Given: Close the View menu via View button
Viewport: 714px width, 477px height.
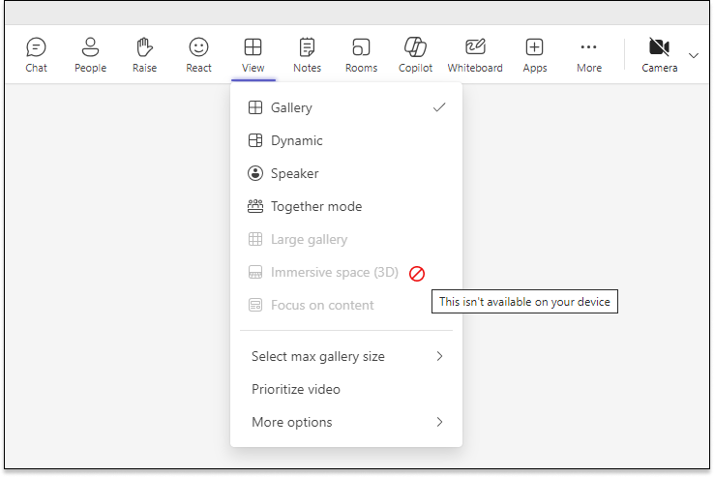Looking at the screenshot, I should (x=253, y=55).
